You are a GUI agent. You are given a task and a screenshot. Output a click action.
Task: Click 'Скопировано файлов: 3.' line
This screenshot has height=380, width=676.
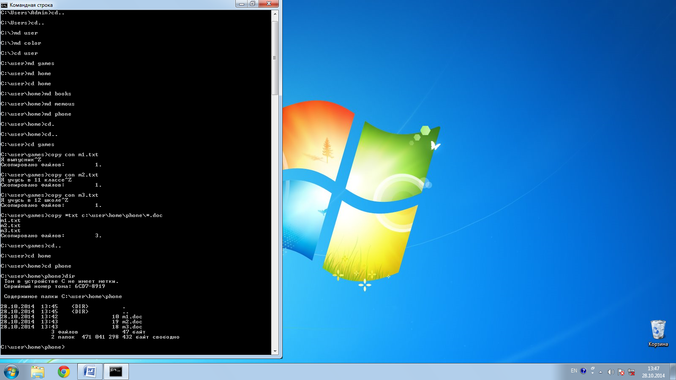coord(51,236)
